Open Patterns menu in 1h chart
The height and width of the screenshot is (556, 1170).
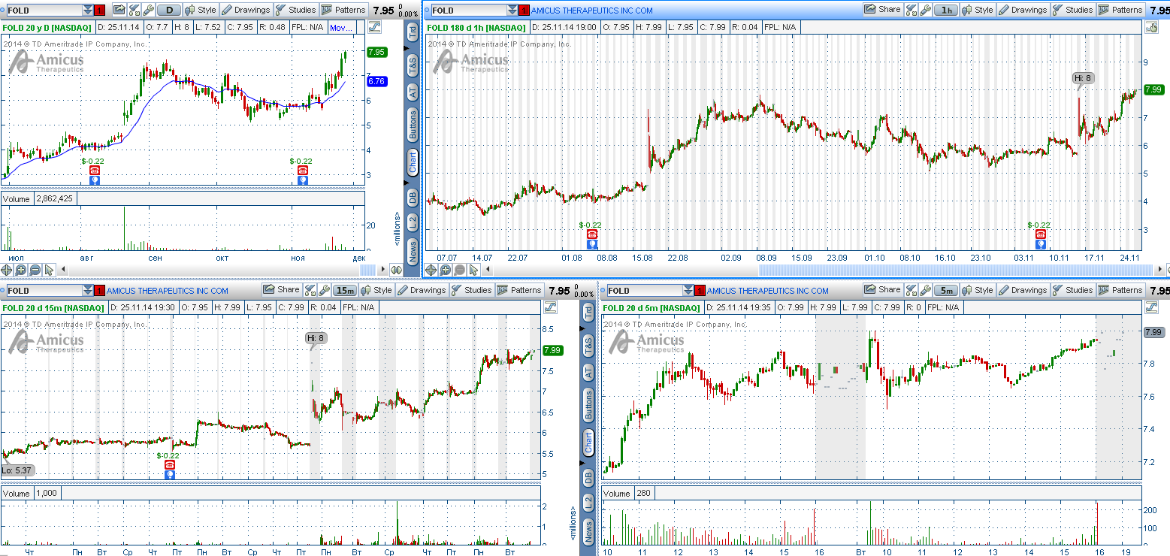click(x=1120, y=10)
